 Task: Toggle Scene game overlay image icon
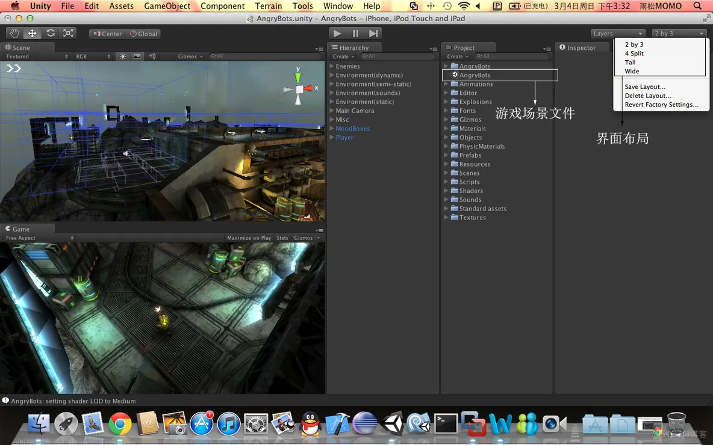[137, 57]
